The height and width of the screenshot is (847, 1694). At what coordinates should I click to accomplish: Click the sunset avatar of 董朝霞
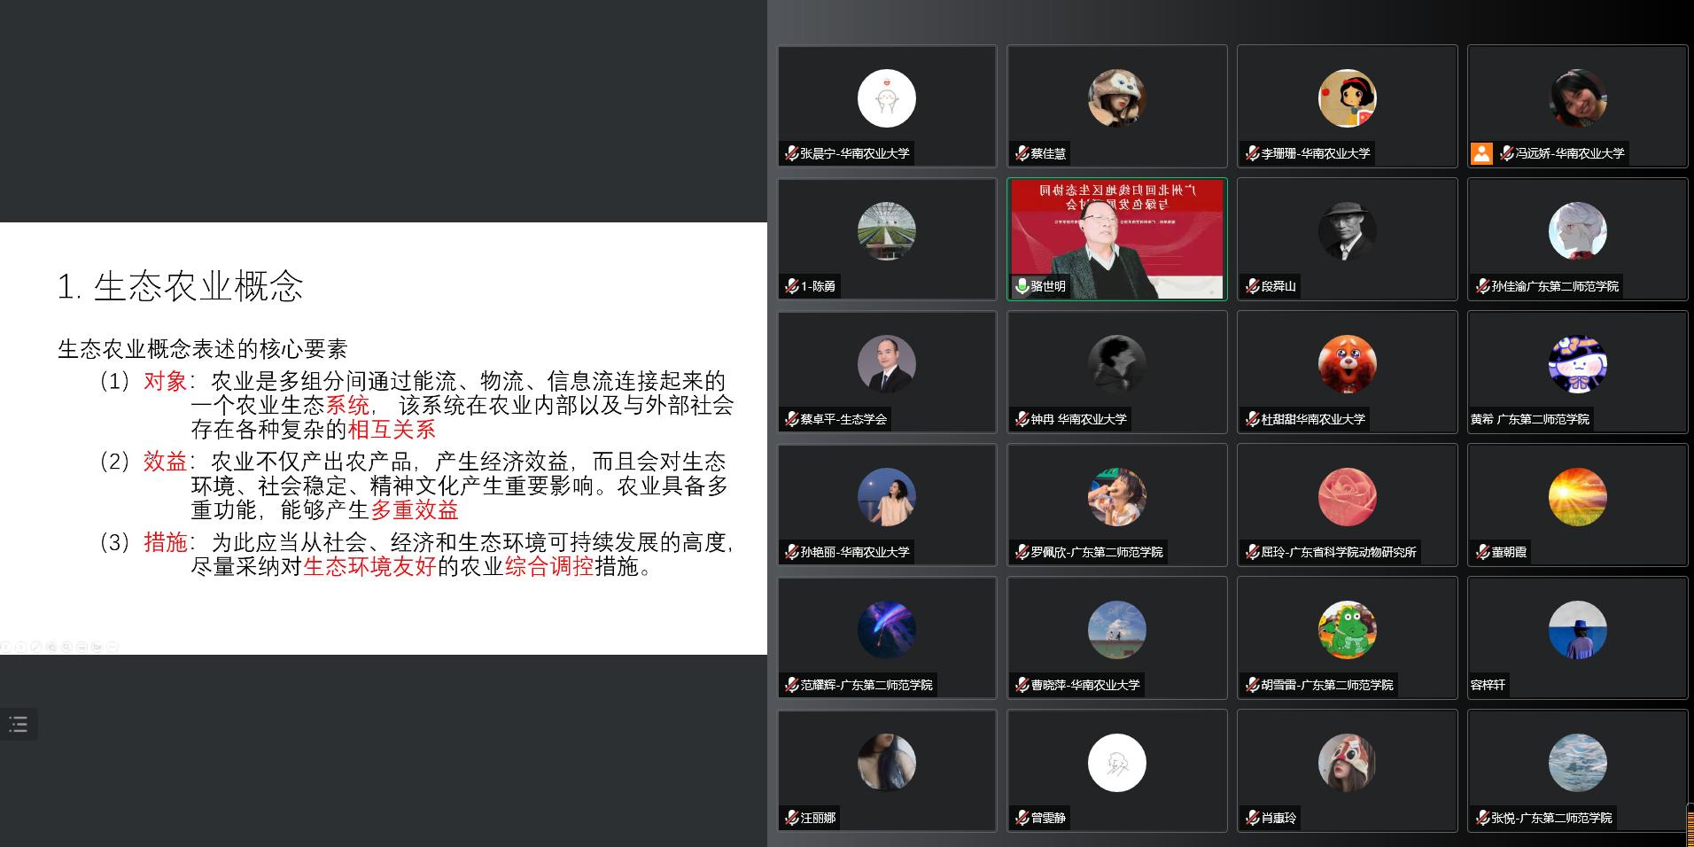pos(1578,497)
